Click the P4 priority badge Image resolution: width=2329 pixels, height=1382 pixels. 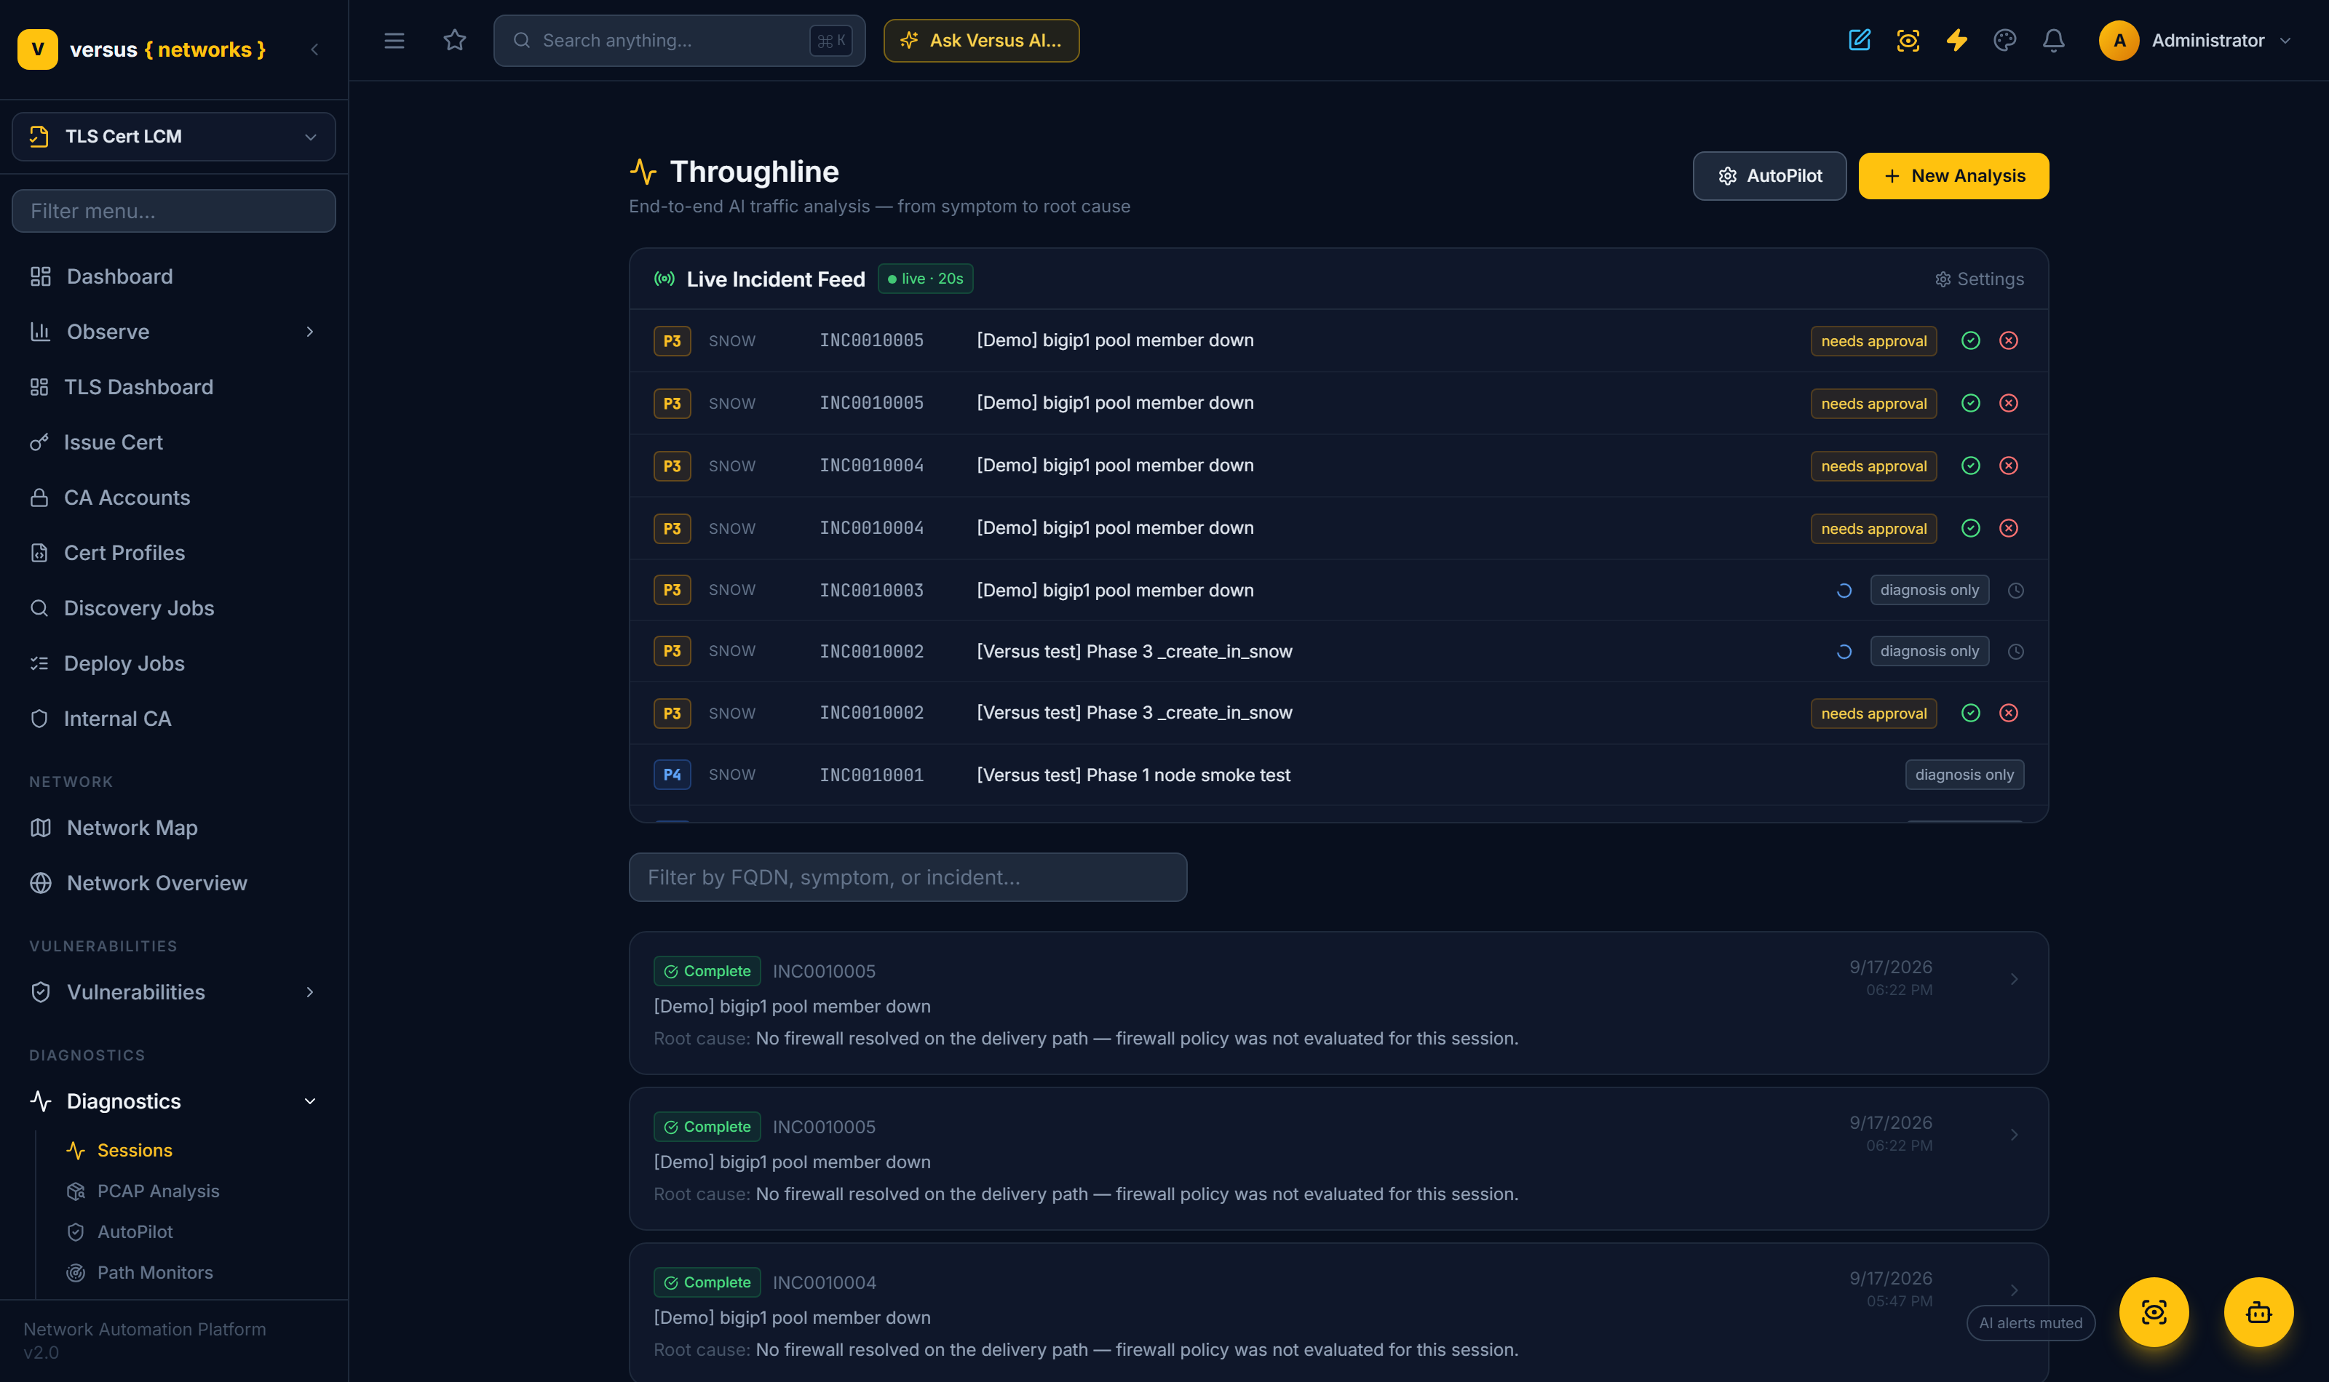(672, 775)
